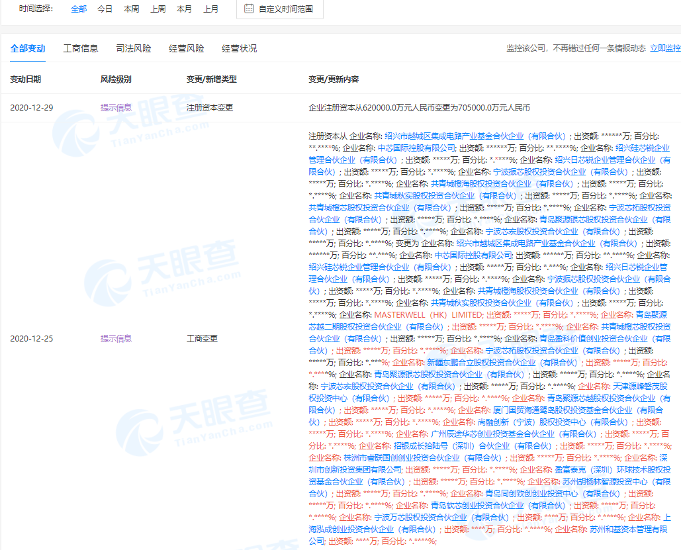Open the 自定义时间范围 picker
The image size is (681, 550).
tap(280, 9)
